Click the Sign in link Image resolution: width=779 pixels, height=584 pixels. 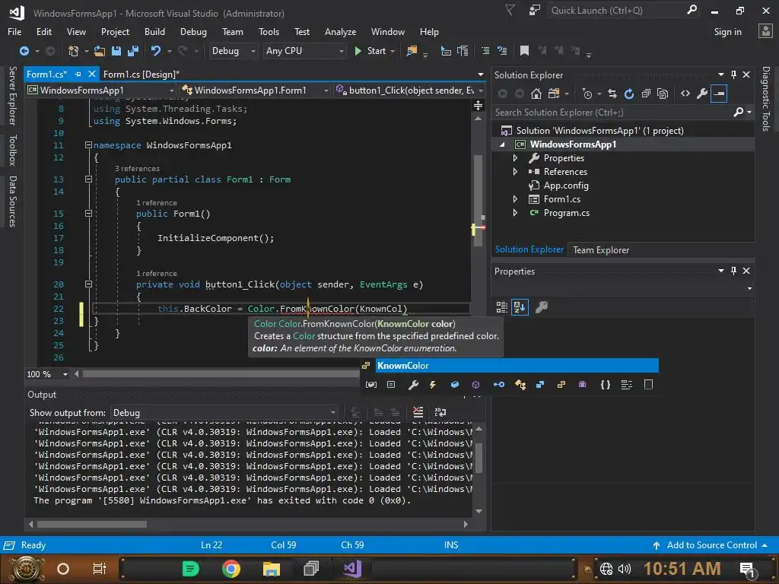coord(727,32)
